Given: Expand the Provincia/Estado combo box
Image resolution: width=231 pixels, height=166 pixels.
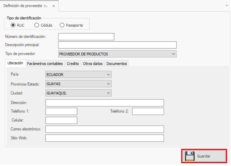Looking at the screenshot, I should point(108,84).
